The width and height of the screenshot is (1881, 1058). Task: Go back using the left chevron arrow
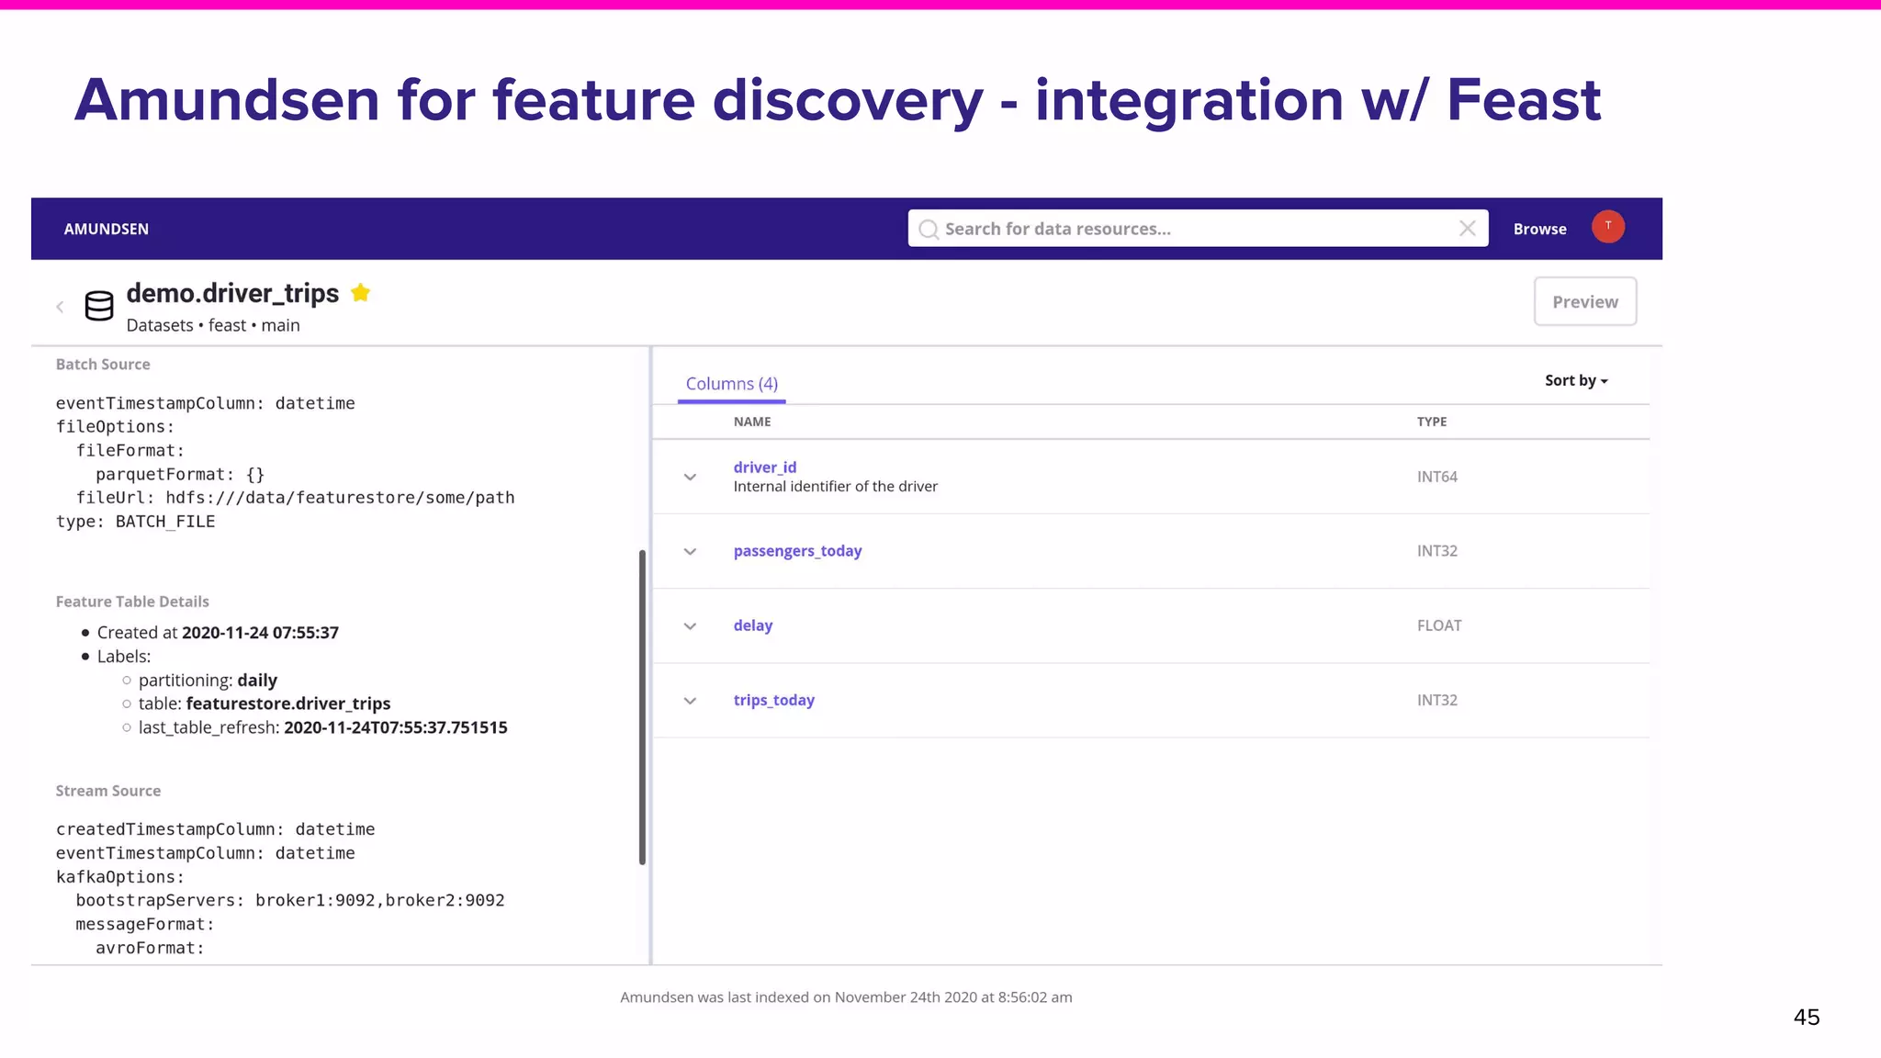pyautogui.click(x=60, y=307)
